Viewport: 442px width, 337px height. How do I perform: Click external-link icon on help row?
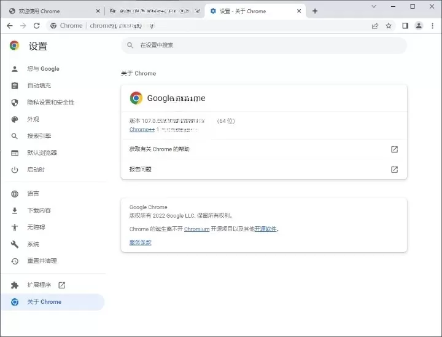tap(394, 149)
